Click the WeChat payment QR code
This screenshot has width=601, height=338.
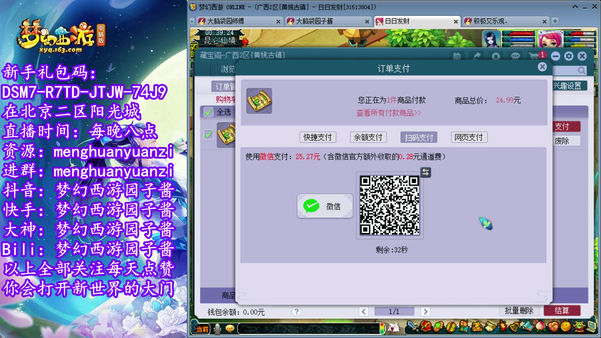tap(389, 205)
